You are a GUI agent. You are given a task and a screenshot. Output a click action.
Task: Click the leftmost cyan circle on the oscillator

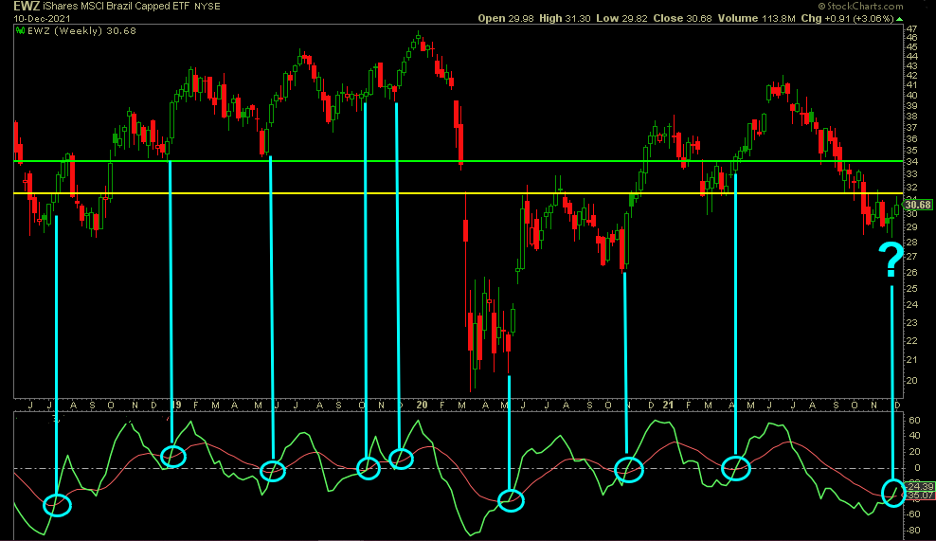click(x=58, y=504)
